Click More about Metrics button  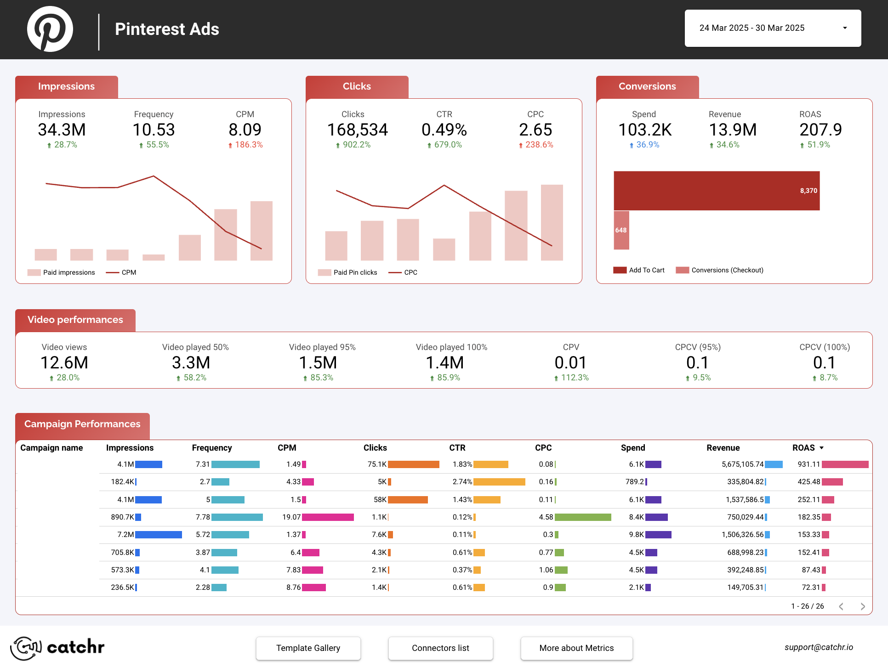click(x=576, y=648)
